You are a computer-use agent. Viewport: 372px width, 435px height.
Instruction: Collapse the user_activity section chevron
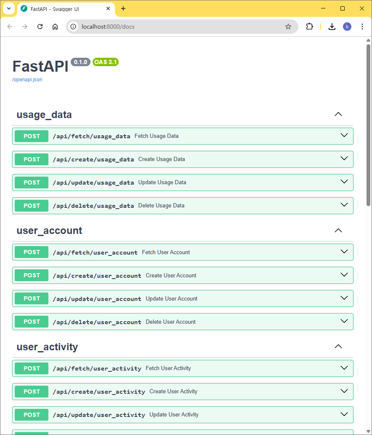(x=338, y=346)
